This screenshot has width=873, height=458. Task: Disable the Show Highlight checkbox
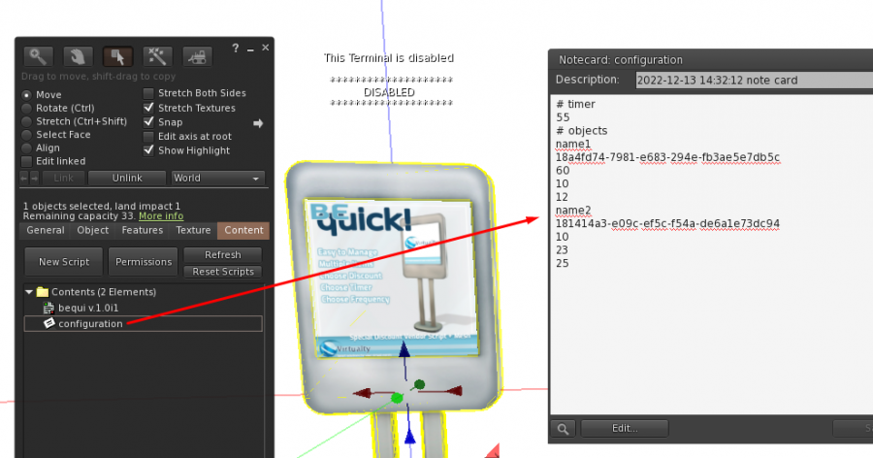coord(148,150)
